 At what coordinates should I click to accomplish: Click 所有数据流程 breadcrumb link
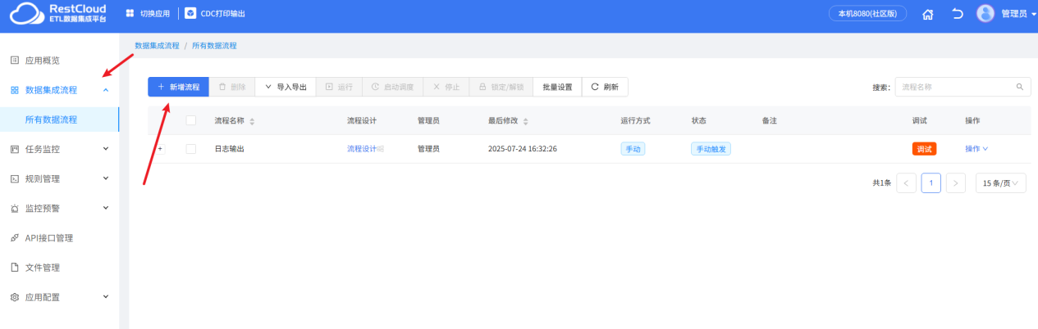click(214, 46)
